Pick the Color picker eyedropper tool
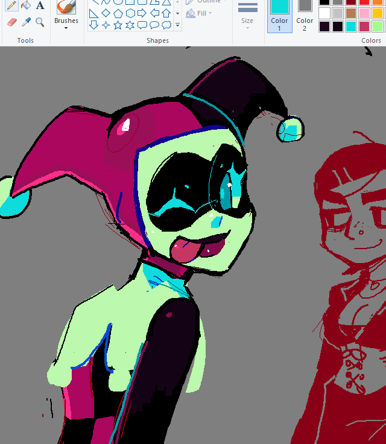386x444 pixels. (x=26, y=22)
